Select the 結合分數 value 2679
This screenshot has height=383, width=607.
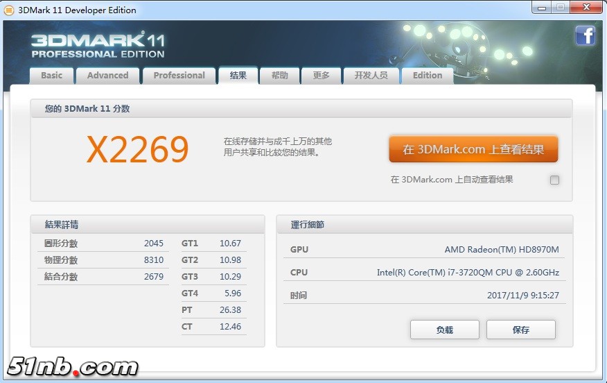(154, 277)
